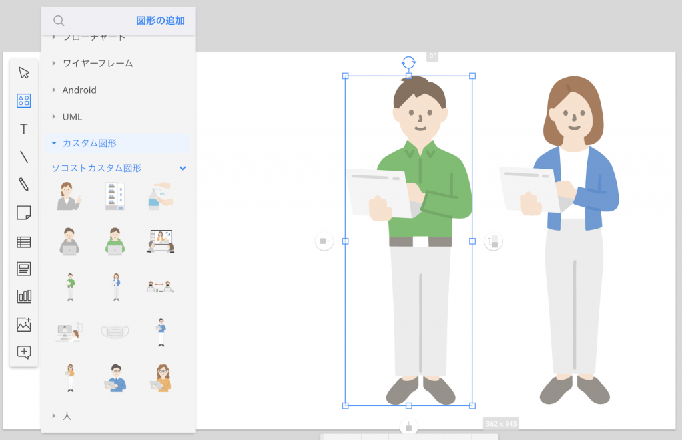
Task: Click the search magnifier in shapes panel
Action: point(59,21)
